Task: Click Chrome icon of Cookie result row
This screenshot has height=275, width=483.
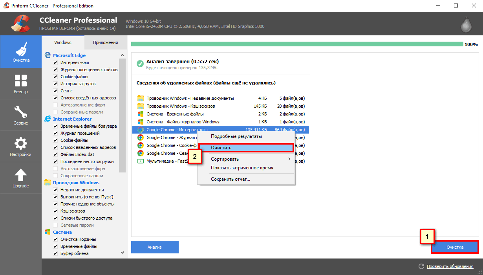Action: 140,145
